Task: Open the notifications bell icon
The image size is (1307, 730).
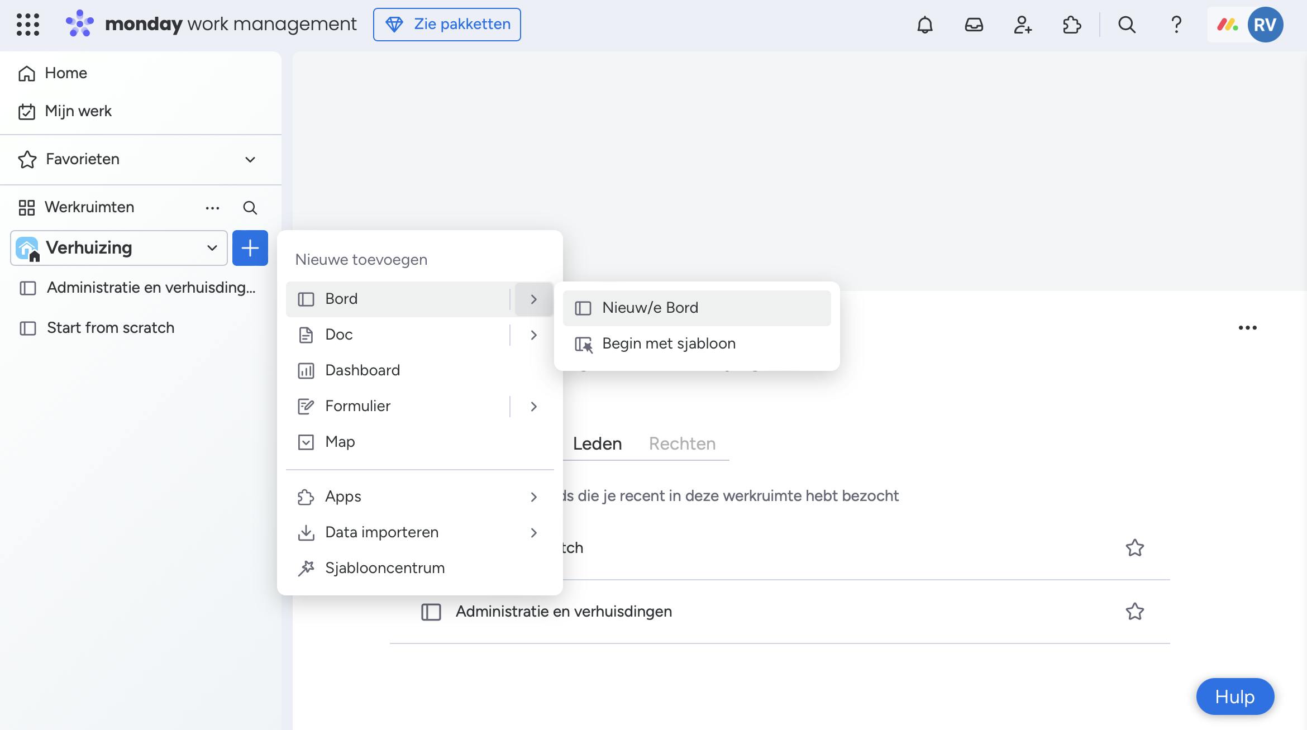Action: click(x=925, y=25)
